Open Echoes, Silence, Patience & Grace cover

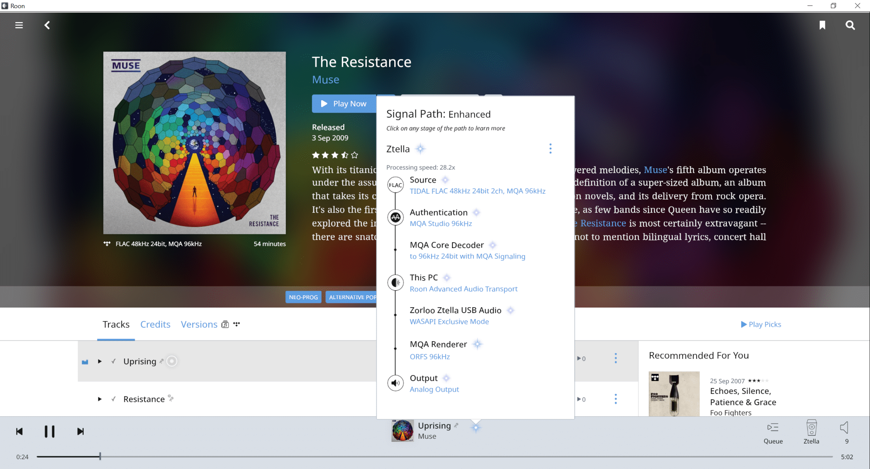[x=674, y=394]
